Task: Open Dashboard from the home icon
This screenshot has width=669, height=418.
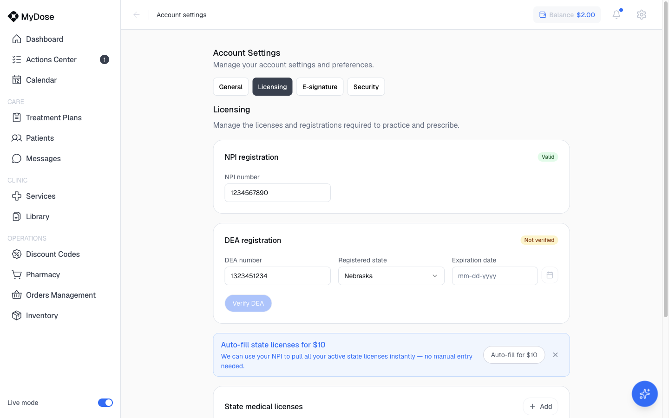Action: [x=17, y=39]
